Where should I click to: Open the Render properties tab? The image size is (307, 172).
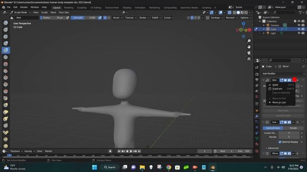[257, 75]
